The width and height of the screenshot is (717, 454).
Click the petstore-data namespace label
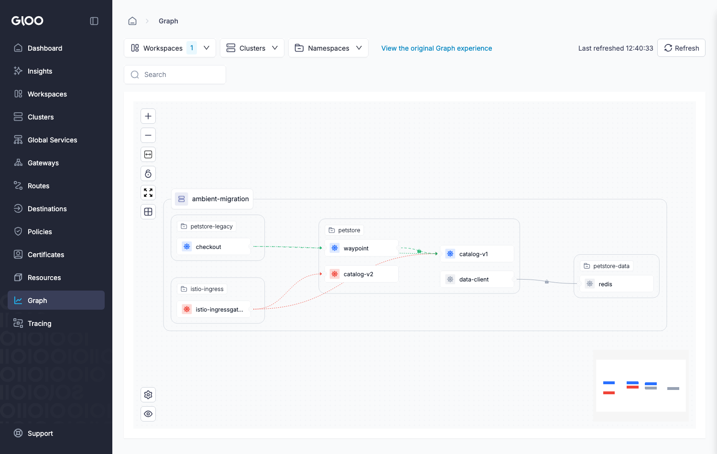607,266
